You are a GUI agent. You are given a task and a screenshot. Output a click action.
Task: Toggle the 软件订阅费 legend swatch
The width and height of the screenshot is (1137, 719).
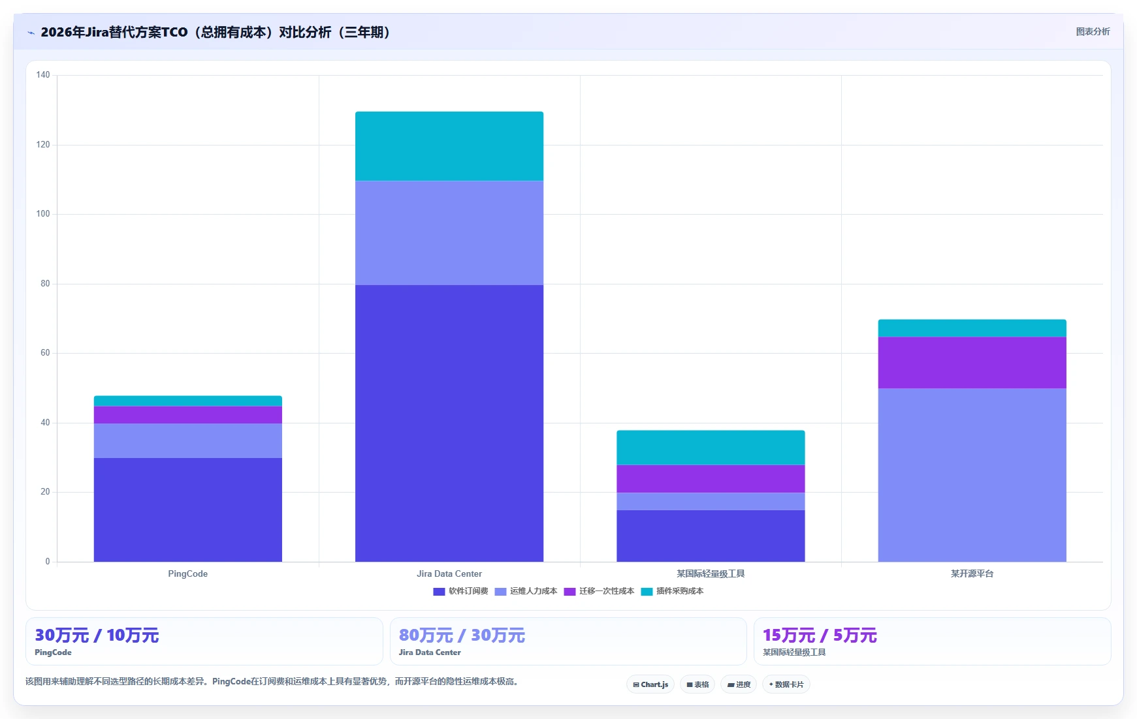point(439,592)
